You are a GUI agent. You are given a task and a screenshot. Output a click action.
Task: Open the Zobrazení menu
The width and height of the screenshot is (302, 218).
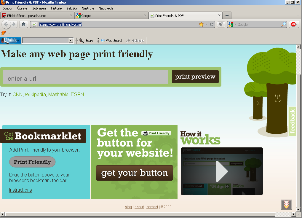pyautogui.click(x=39, y=8)
